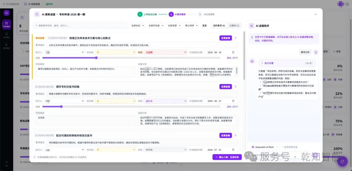Click the green checkmark step 上传会议记录
352x171 pixels.
140,14
